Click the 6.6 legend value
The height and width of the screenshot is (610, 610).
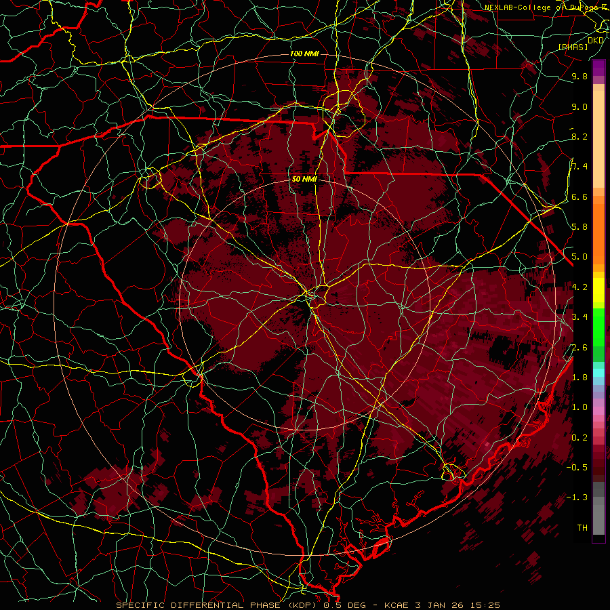579,197
